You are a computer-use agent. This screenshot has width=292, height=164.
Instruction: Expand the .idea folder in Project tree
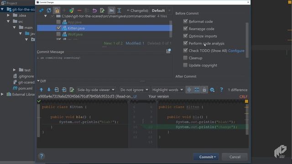pyautogui.click(x=8, y=15)
